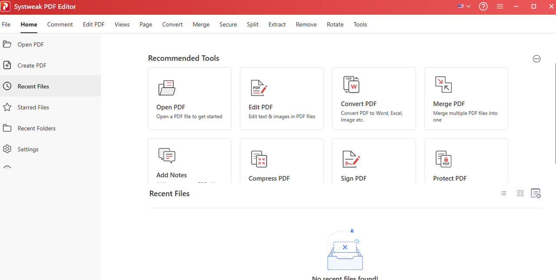Select Open PDF label in sidebar
This screenshot has width=556, height=280.
point(30,45)
